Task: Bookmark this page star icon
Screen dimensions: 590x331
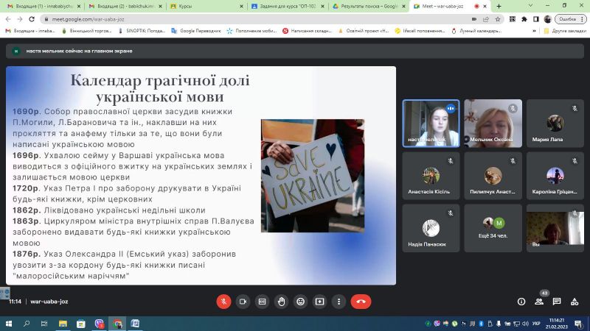Action: (497, 19)
